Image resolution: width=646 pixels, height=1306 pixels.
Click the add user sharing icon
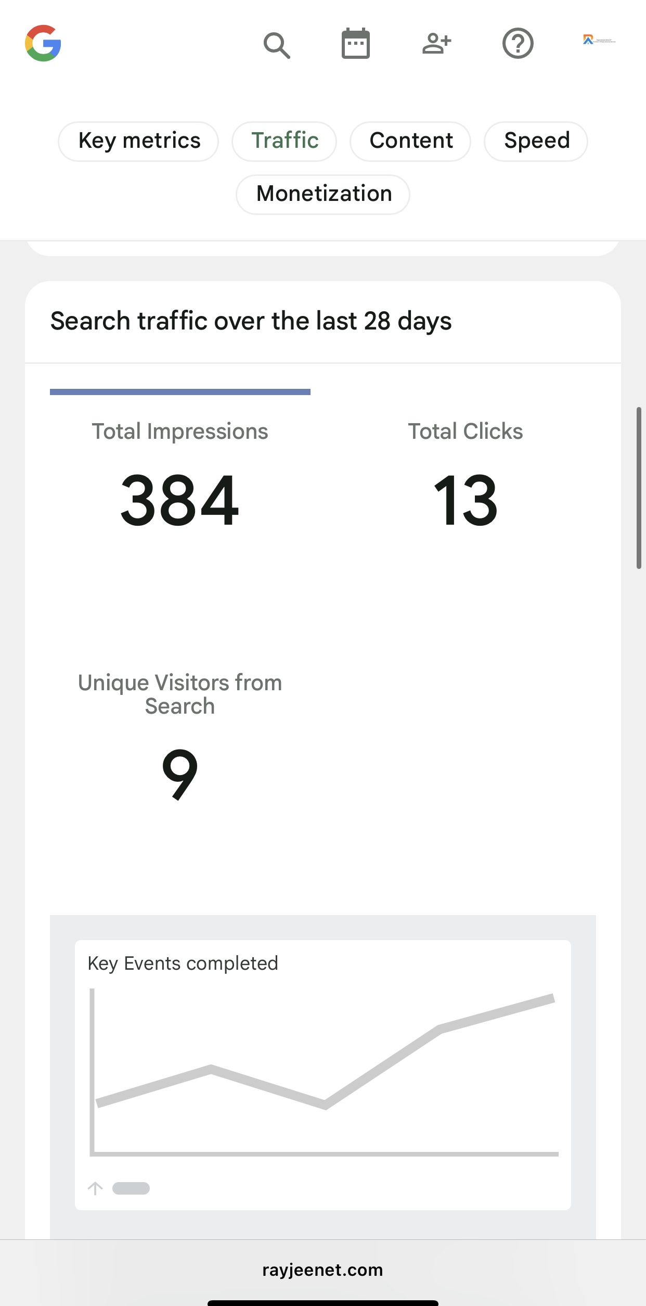tap(437, 44)
